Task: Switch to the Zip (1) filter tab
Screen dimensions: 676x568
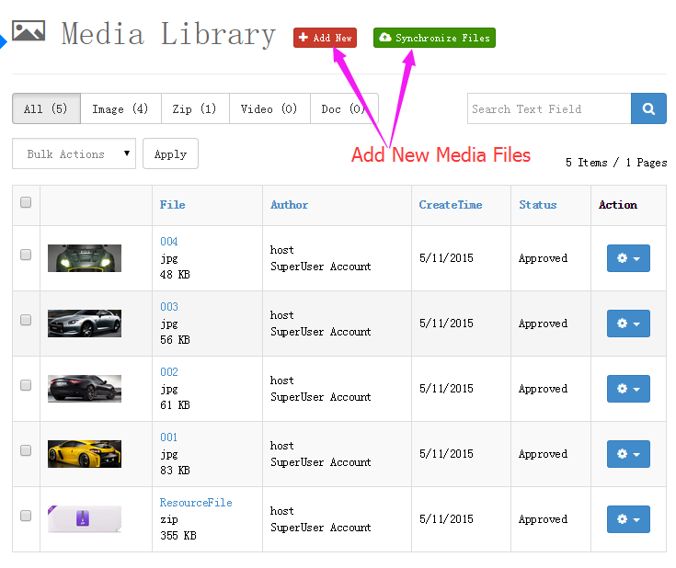Action: (194, 108)
